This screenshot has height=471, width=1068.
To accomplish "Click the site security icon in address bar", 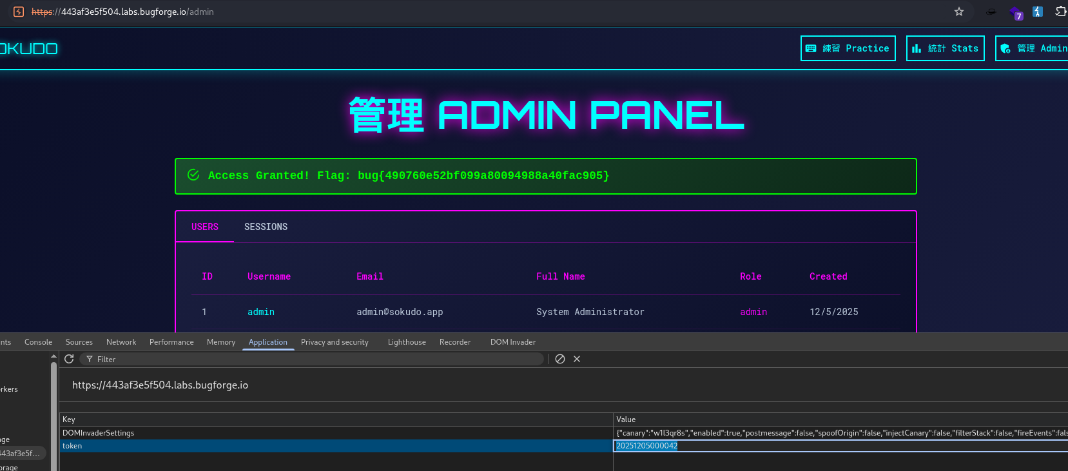I will coord(19,12).
